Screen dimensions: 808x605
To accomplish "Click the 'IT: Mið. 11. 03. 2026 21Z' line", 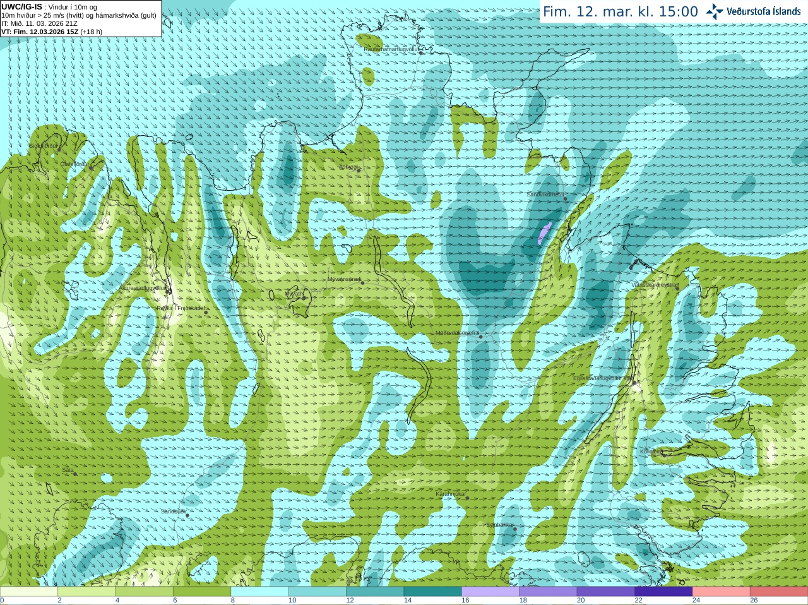I will (x=39, y=23).
